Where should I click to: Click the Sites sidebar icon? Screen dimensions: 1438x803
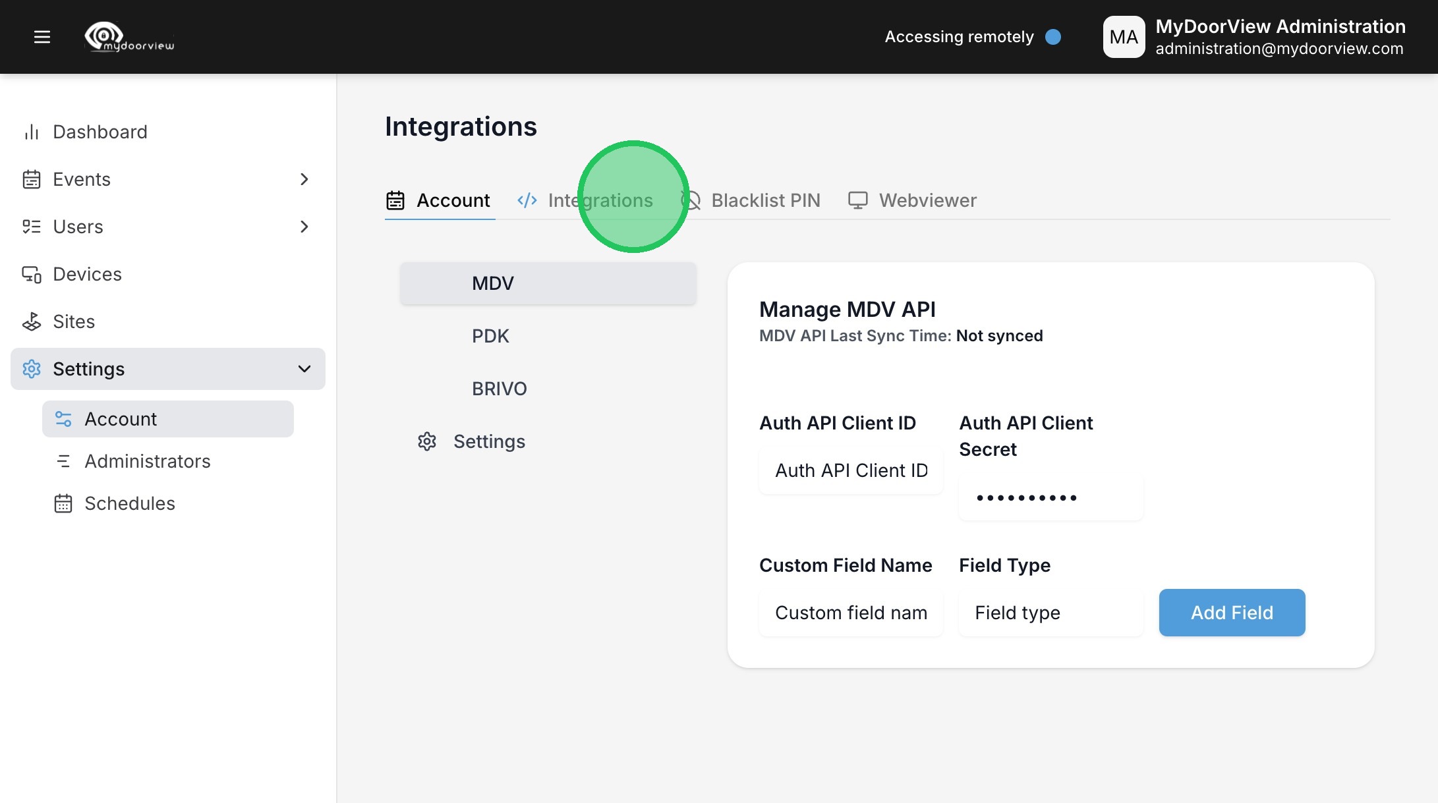(x=31, y=321)
